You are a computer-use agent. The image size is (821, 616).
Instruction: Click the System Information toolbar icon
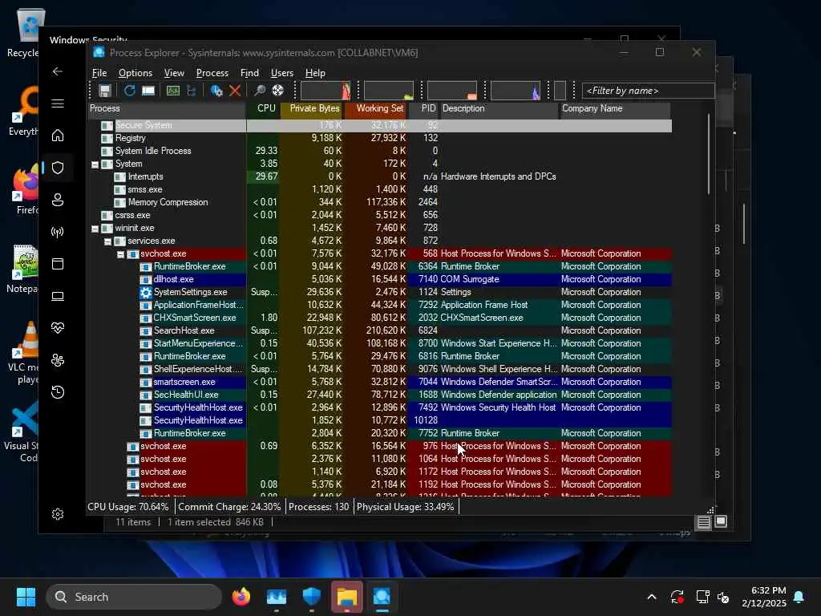[173, 91]
